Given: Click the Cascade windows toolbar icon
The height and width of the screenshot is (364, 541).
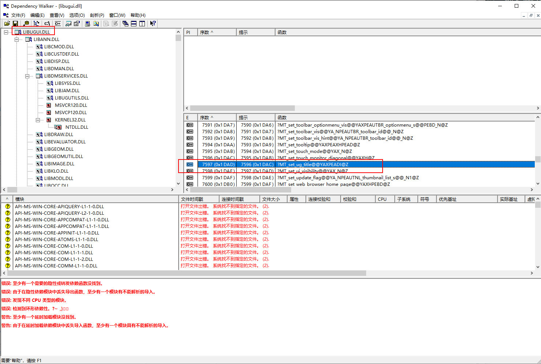Looking at the screenshot, I should pyautogui.click(x=125, y=23).
